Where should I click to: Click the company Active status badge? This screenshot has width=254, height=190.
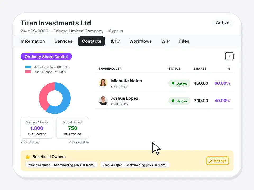point(223,23)
